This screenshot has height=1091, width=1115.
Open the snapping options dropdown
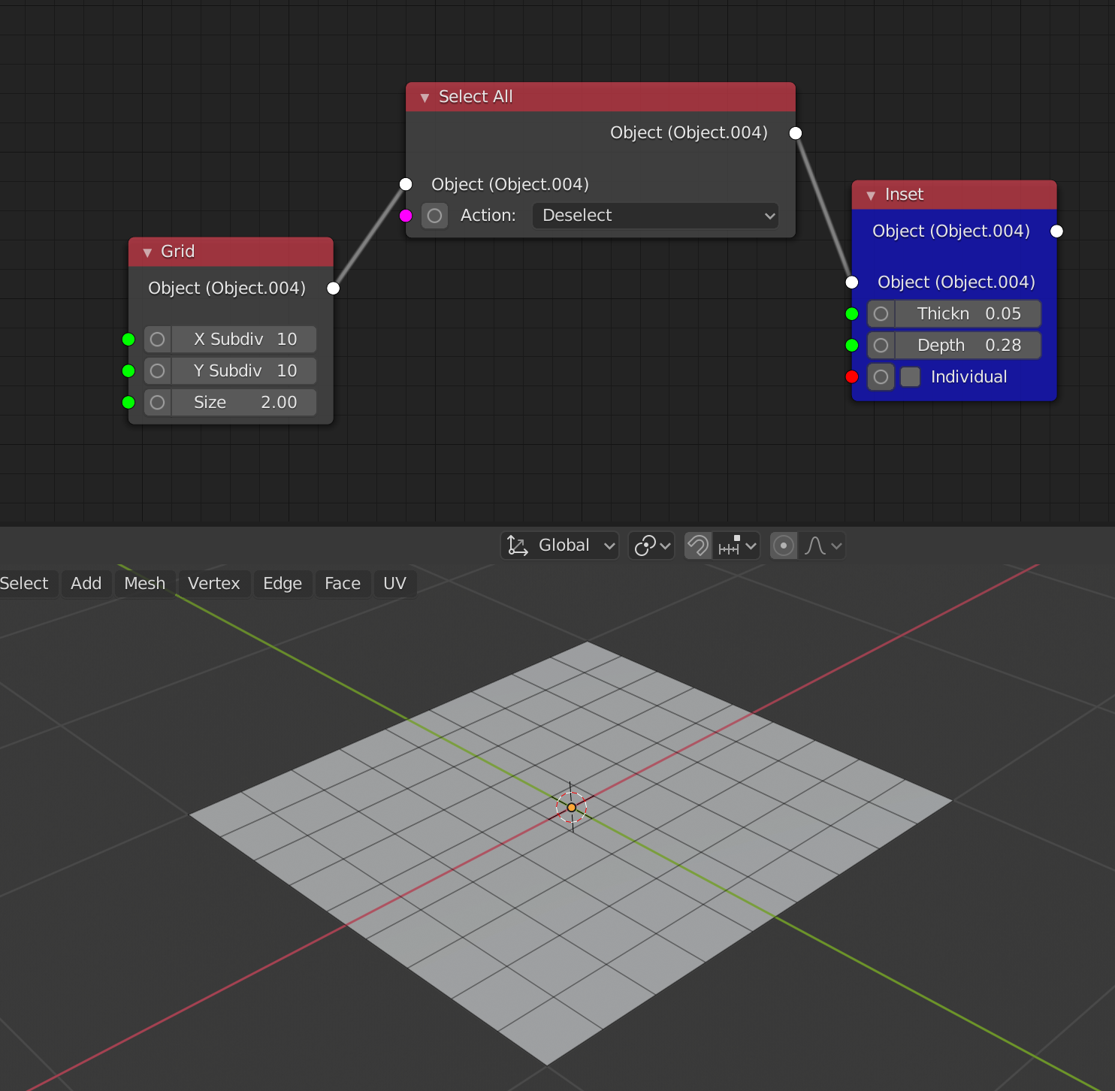point(736,545)
